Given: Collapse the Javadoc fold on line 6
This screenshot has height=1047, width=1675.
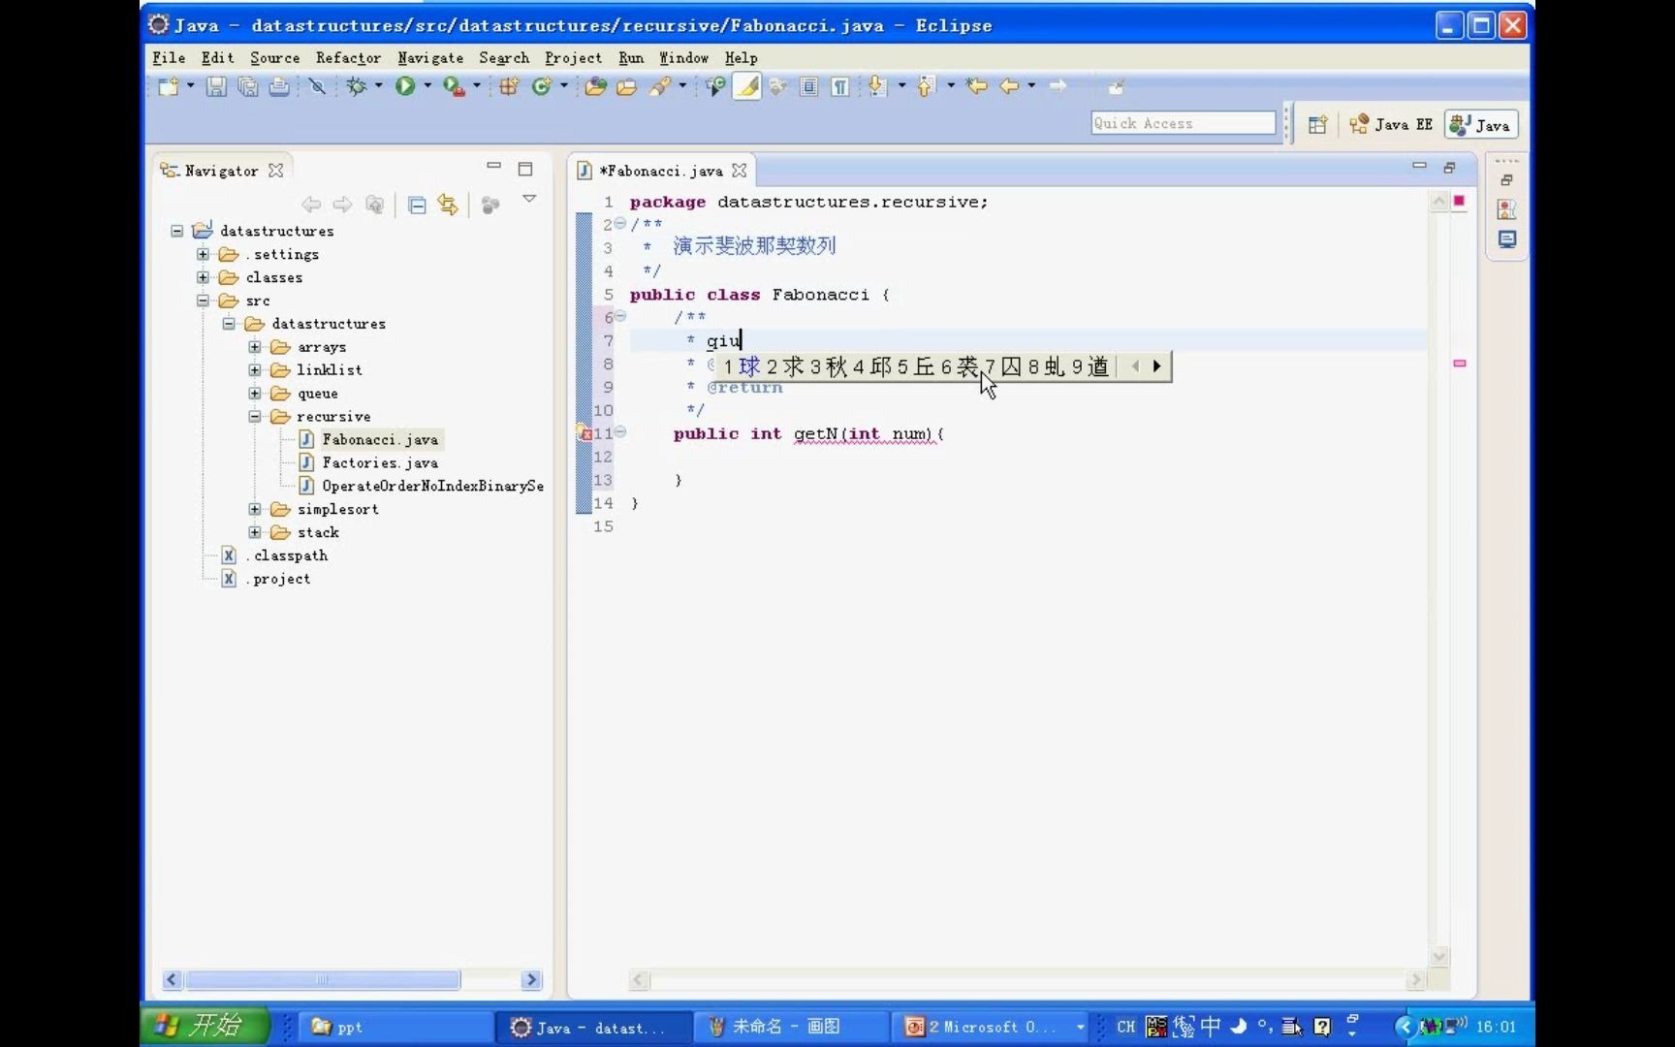Looking at the screenshot, I should pos(620,316).
